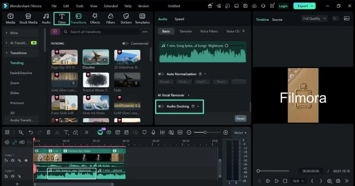
Task: Open the Full Quality dropdown
Action: tap(314, 19)
